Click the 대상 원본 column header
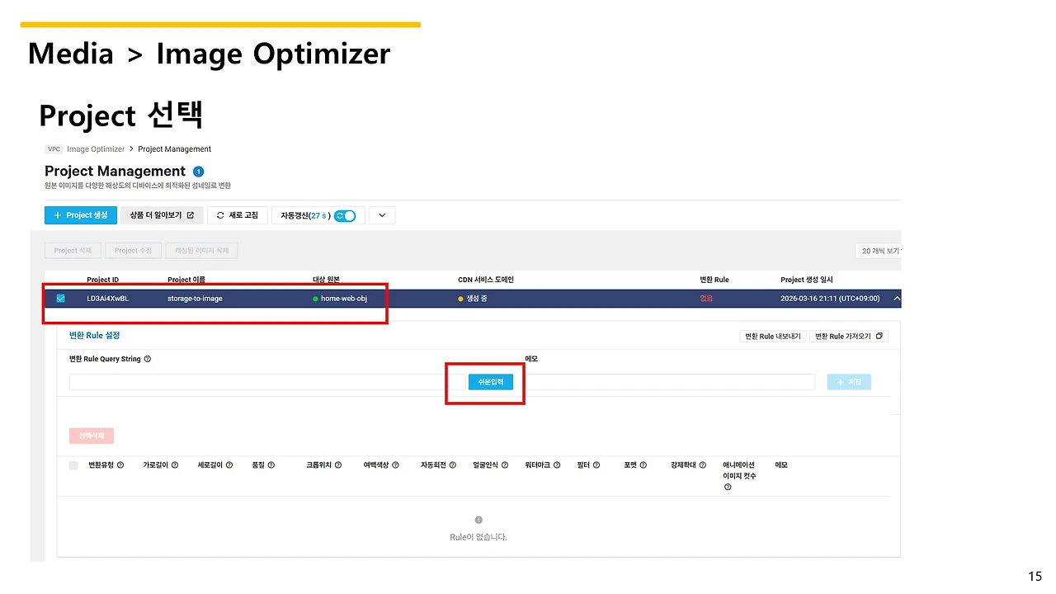Image resolution: width=1056 pixels, height=594 pixels. coord(326,280)
